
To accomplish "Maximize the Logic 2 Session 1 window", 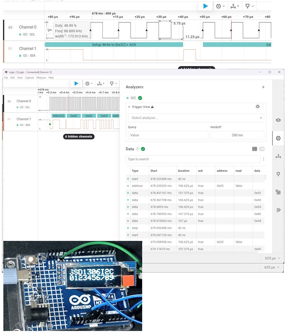I will pos(270,72).
